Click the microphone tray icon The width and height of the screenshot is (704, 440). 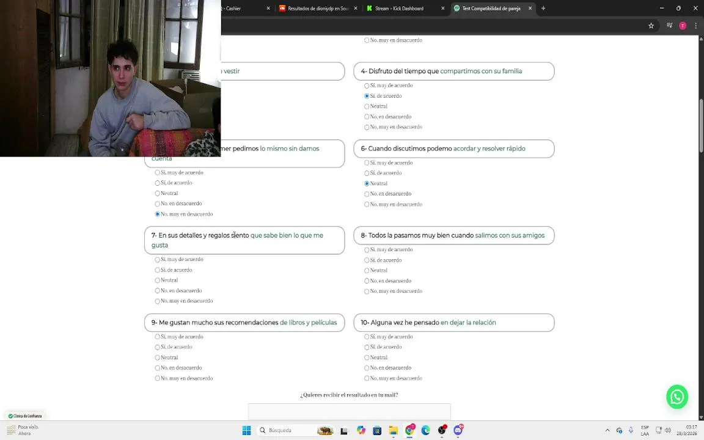[631, 430]
